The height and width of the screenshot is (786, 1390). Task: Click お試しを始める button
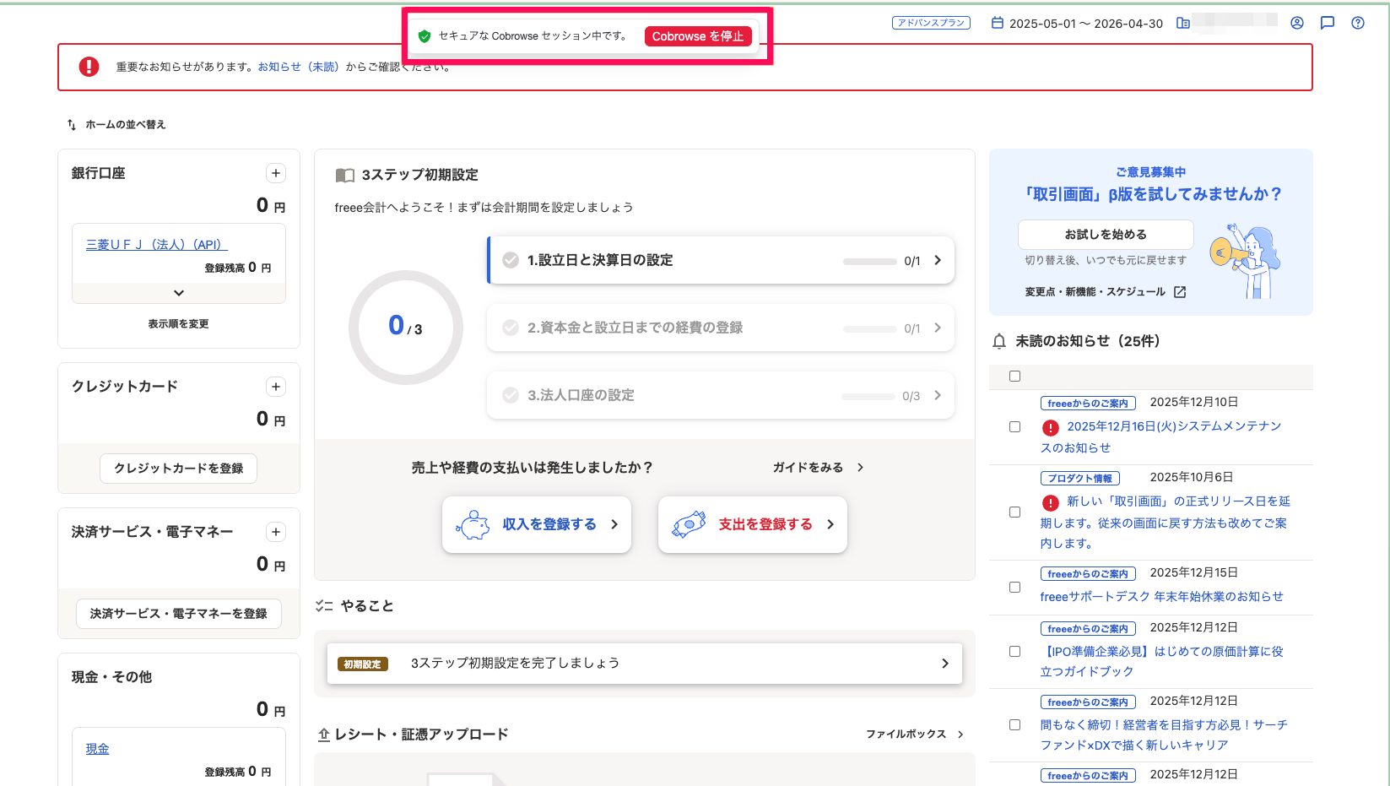(x=1106, y=235)
